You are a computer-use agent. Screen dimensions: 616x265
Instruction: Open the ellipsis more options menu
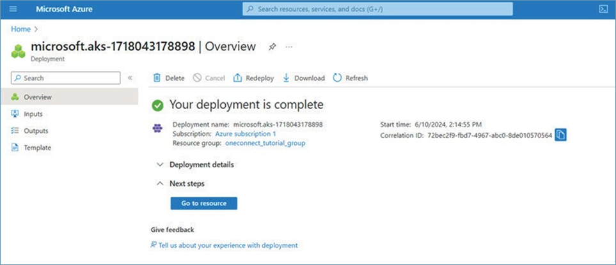click(x=288, y=47)
